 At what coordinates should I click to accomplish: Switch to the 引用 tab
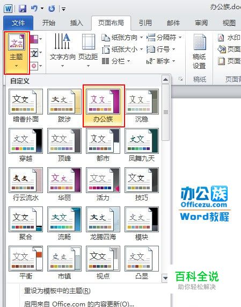145,23
